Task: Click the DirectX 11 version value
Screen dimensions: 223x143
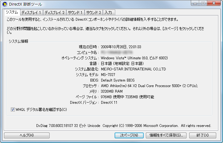Action: pos(109,103)
